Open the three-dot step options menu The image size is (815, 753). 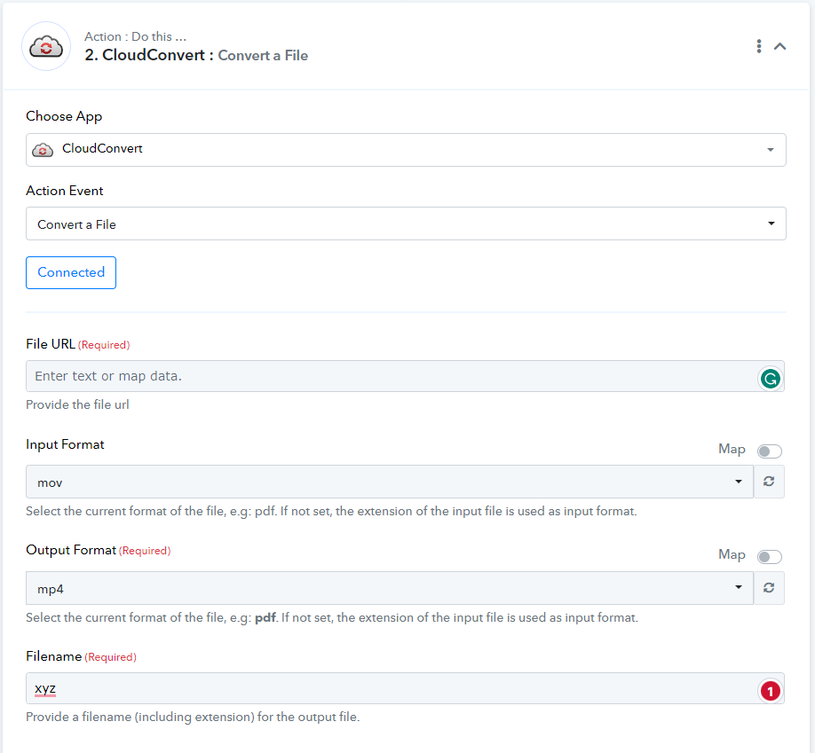coord(759,46)
